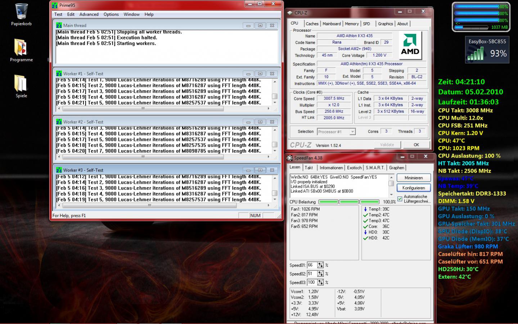
Task: Click the Speed03 spinner arrows
Action: pos(320,283)
